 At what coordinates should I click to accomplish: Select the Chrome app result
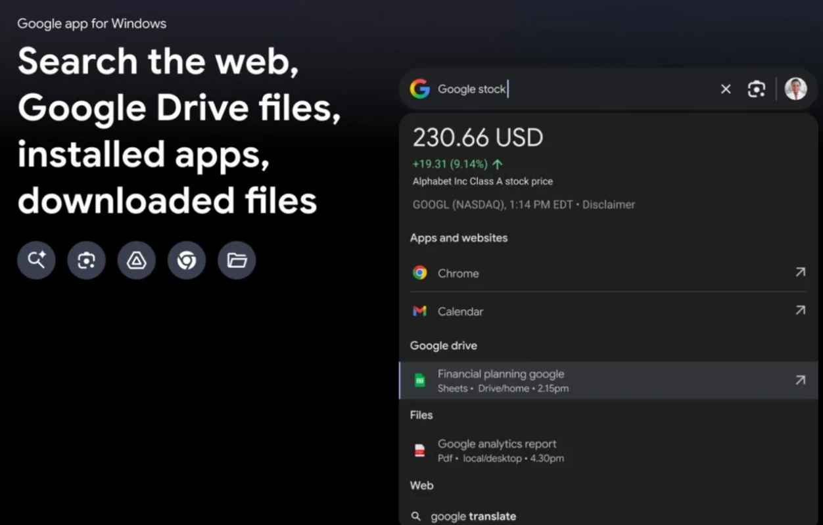pyautogui.click(x=608, y=273)
